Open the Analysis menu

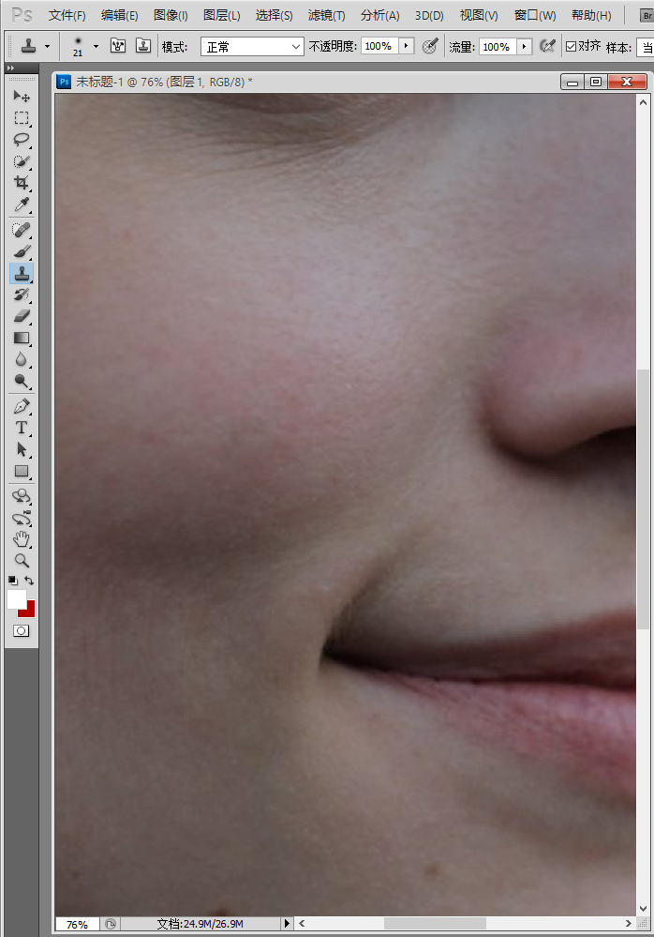pos(379,16)
